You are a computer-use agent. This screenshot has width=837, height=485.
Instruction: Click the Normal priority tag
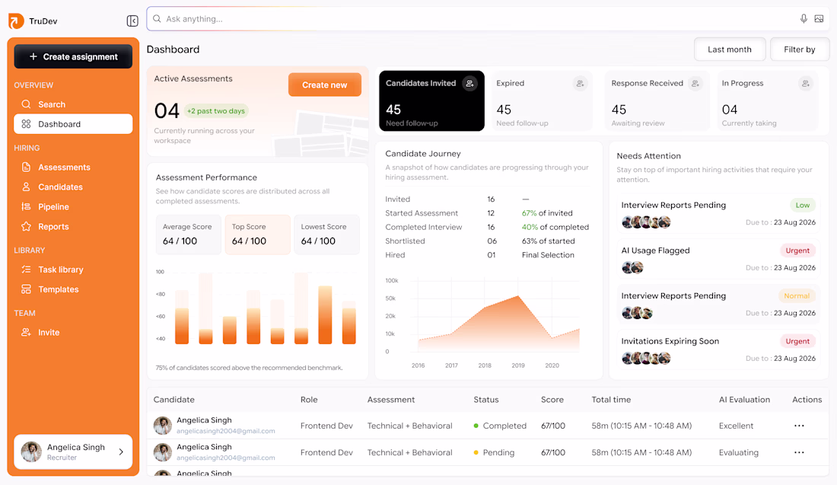tap(797, 296)
